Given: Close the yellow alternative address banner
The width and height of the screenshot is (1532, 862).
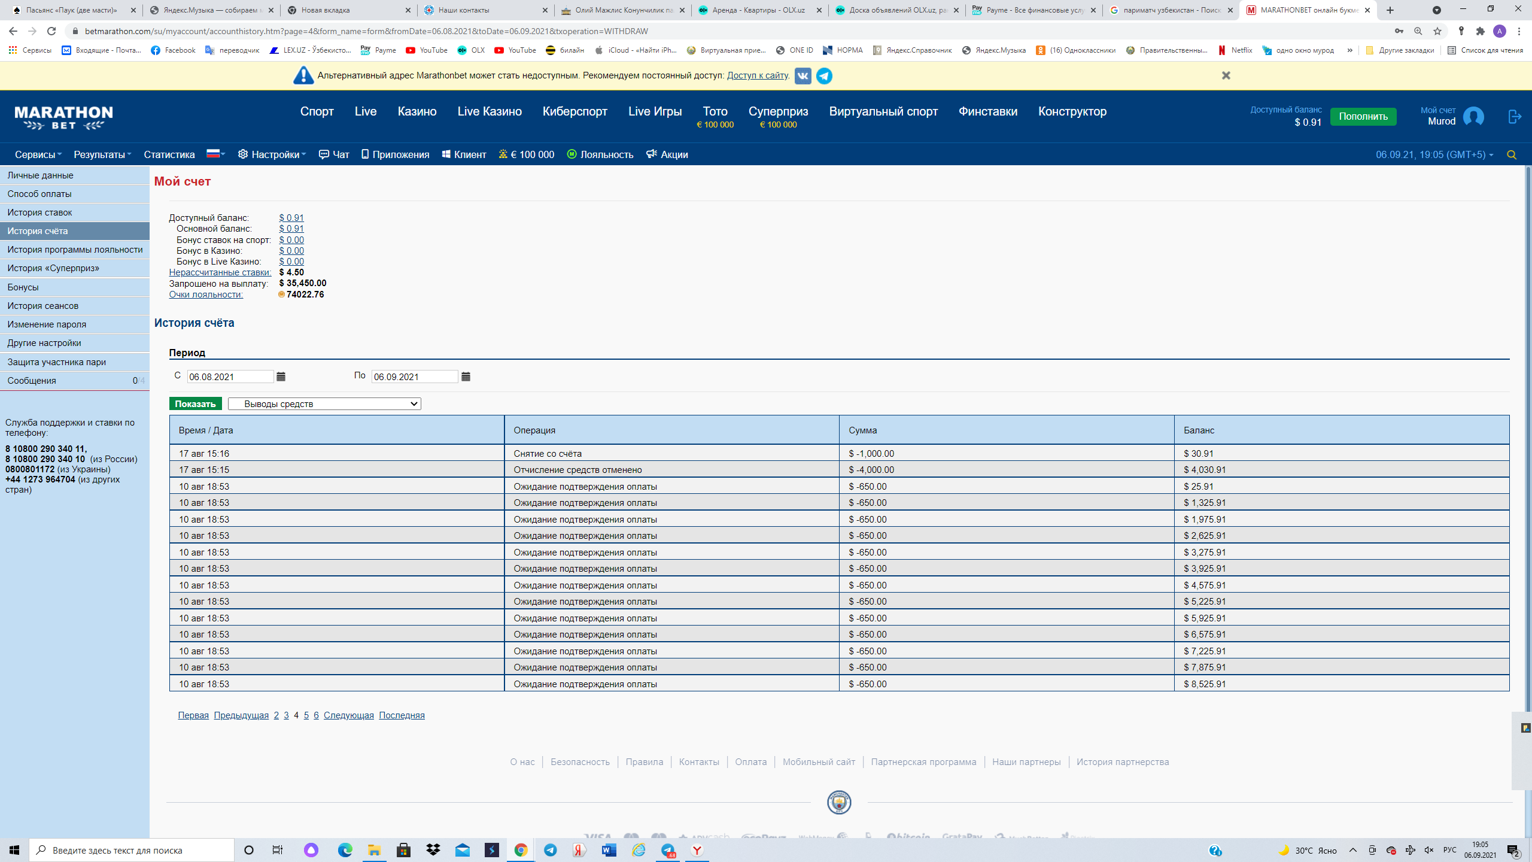Looking at the screenshot, I should [1226, 75].
